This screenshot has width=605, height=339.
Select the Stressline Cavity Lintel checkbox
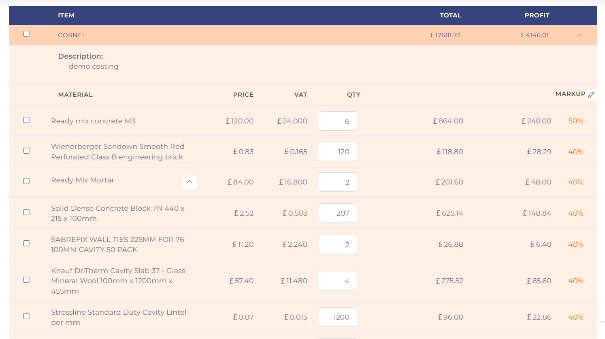coord(26,316)
